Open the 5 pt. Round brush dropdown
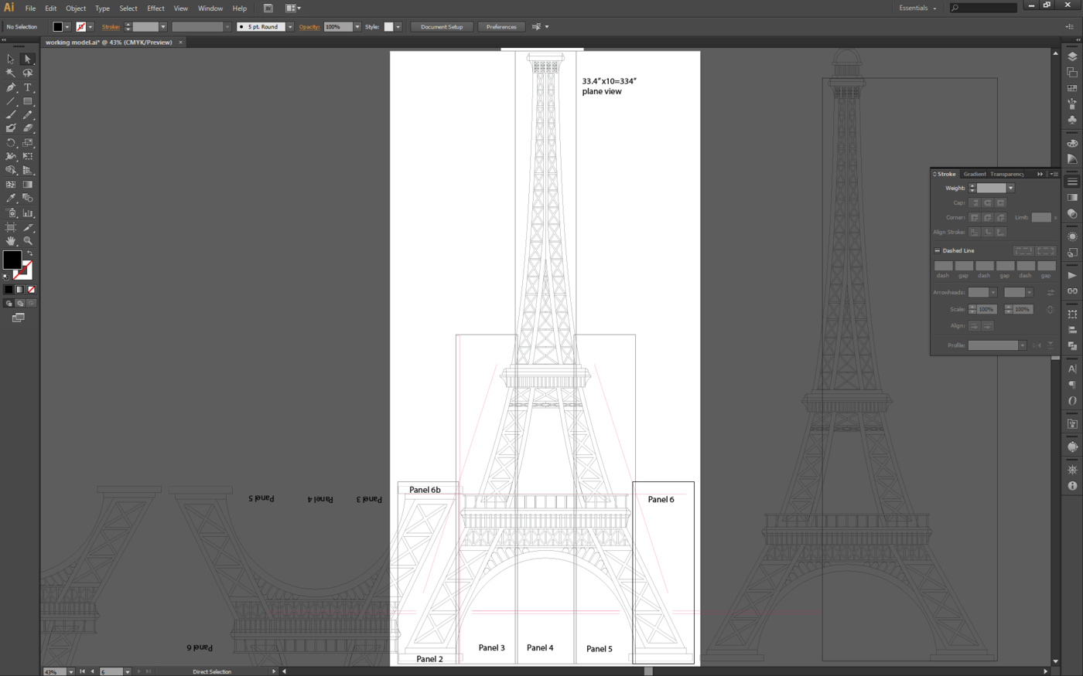This screenshot has width=1083, height=676. pos(290,27)
